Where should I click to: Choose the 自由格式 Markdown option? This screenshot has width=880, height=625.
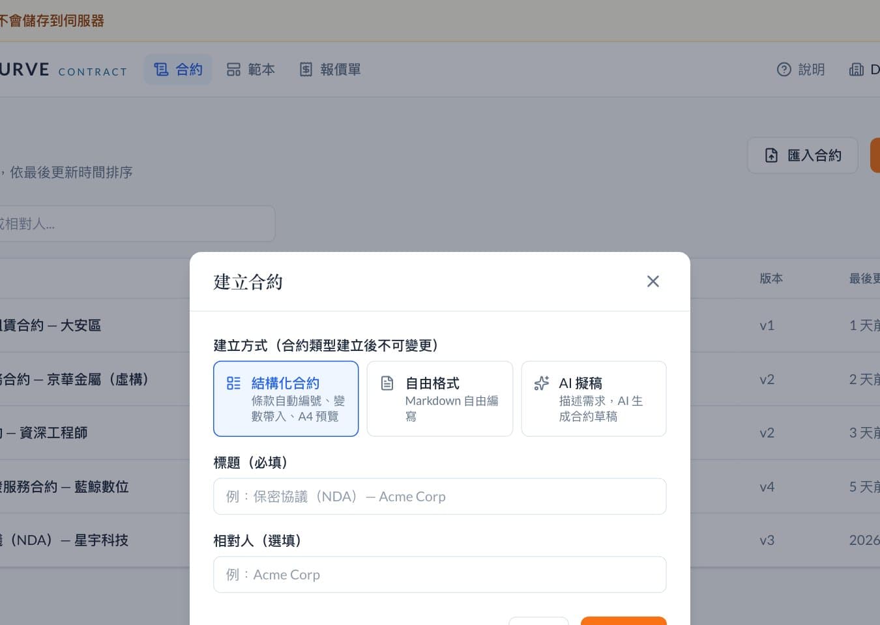coord(440,398)
